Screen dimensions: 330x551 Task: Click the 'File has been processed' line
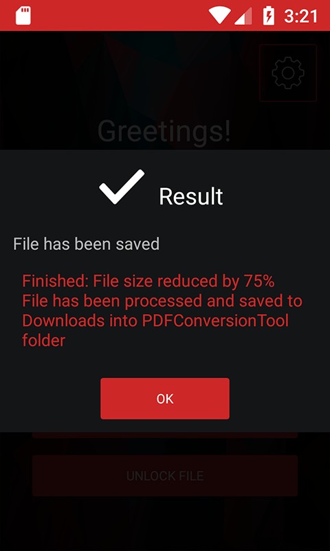click(162, 301)
